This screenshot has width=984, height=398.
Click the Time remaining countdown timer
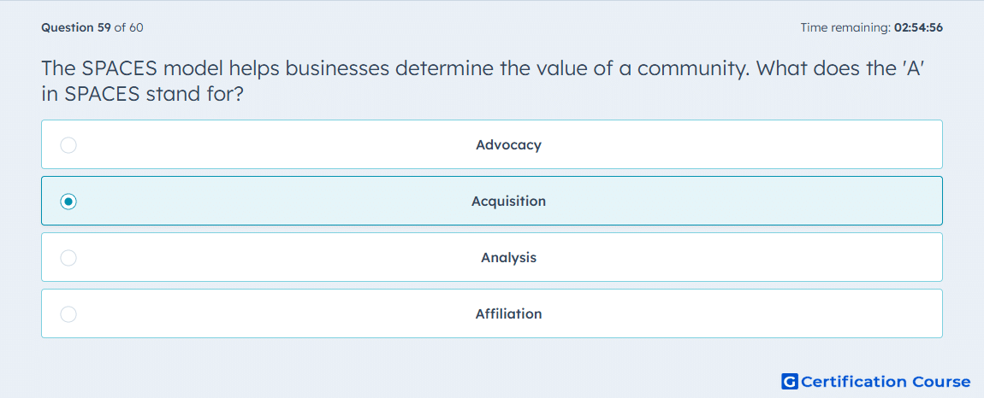[x=872, y=27]
